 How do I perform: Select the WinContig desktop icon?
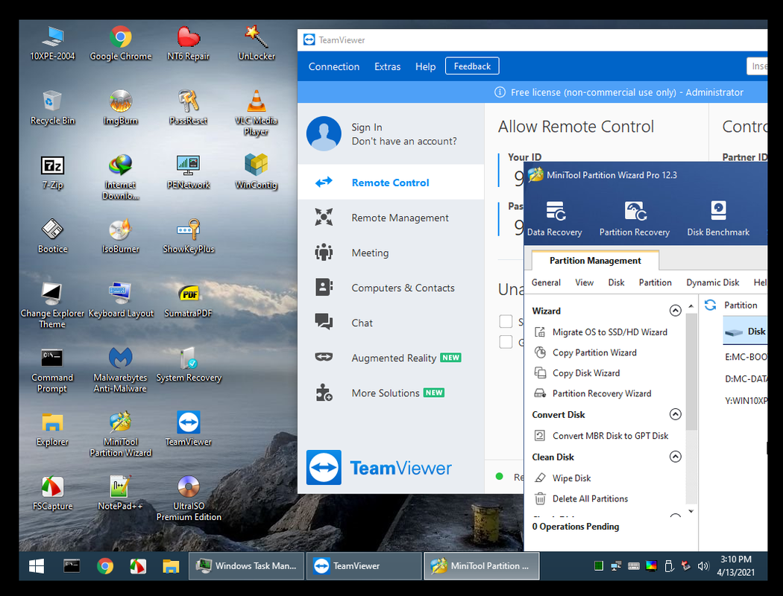click(257, 172)
